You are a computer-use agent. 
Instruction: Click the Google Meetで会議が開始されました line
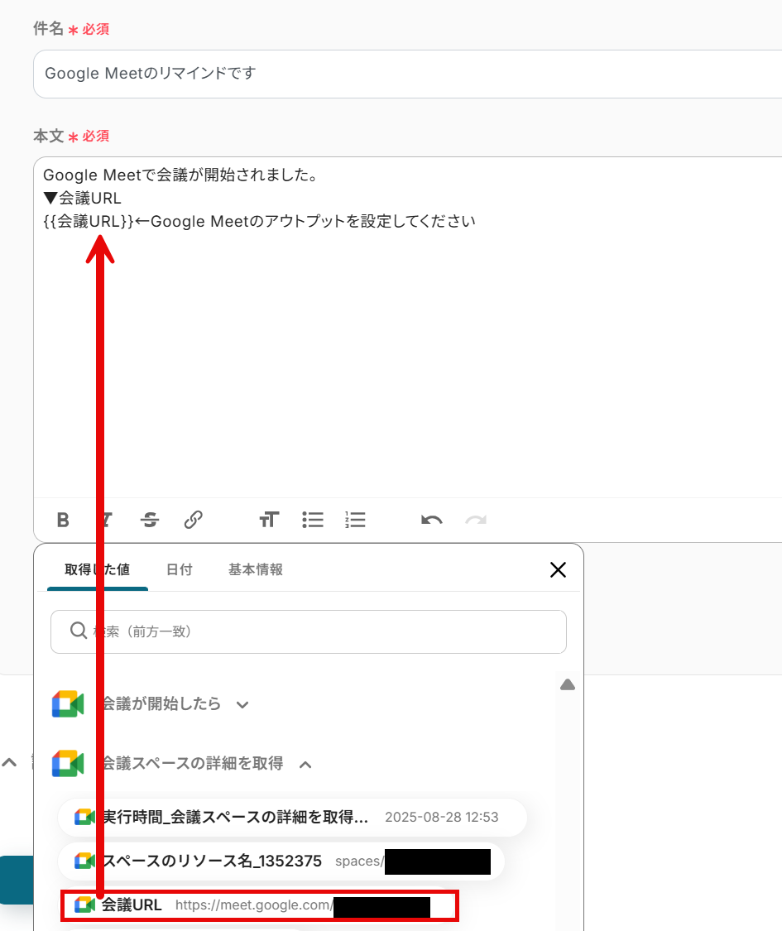[182, 175]
